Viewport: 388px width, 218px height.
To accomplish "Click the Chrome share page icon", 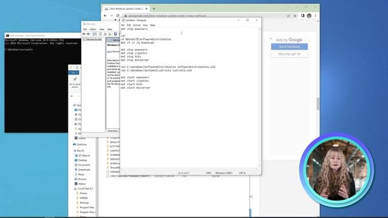I will (x=289, y=16).
